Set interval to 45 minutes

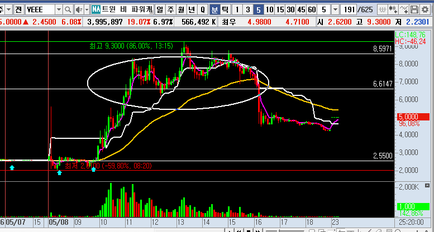click(302, 10)
